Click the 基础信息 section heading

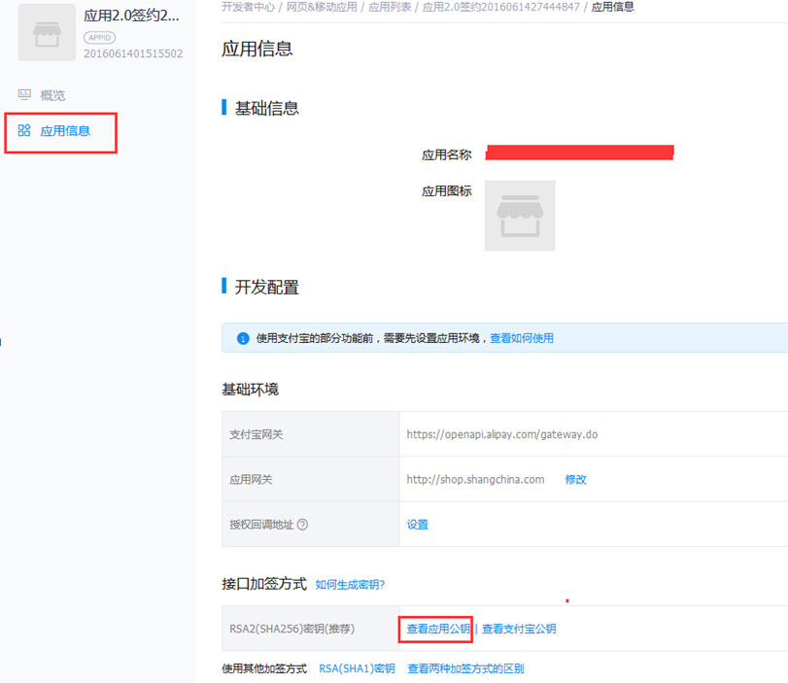click(267, 108)
